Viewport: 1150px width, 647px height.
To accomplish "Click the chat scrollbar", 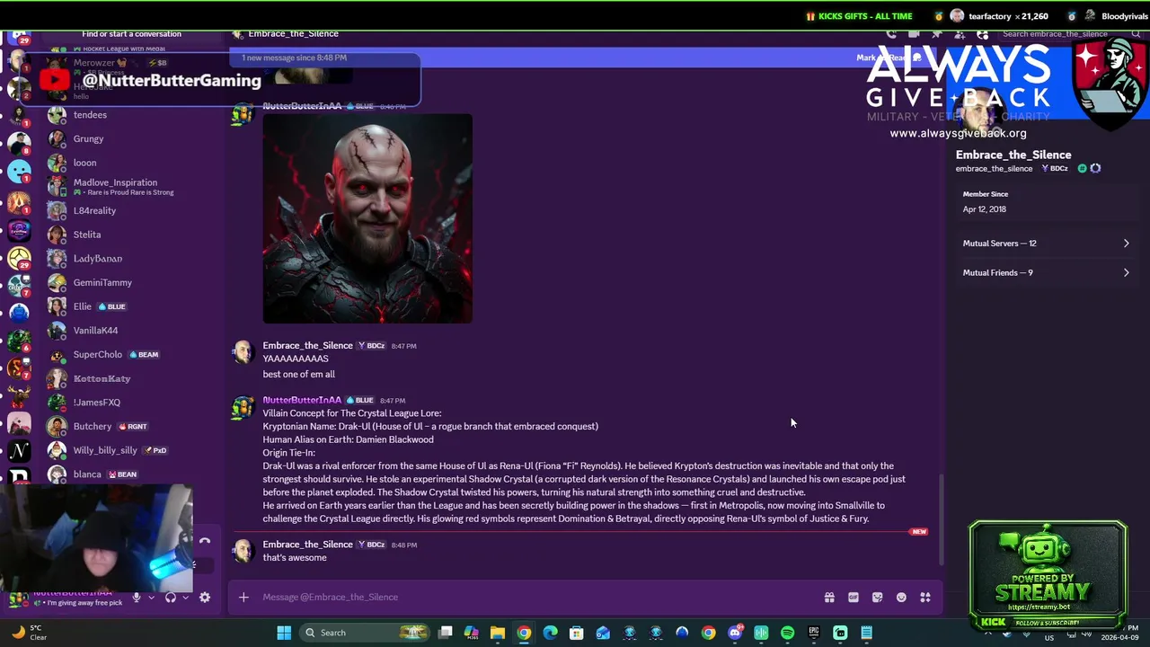I will [941, 518].
